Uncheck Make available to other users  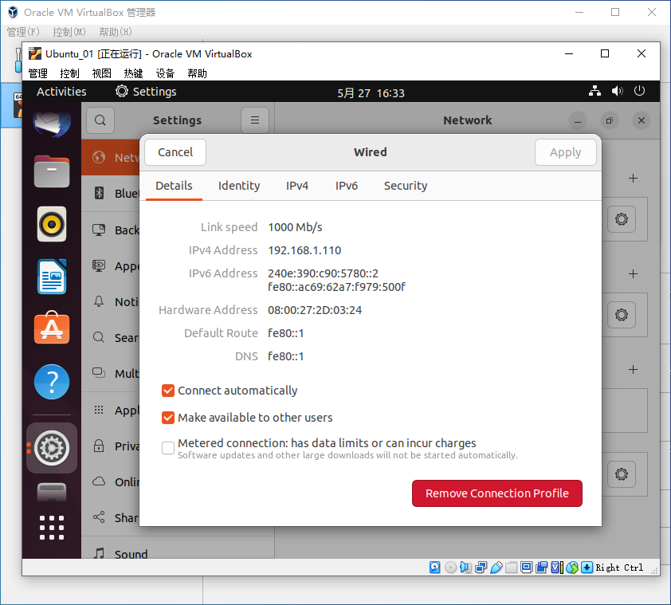click(167, 418)
